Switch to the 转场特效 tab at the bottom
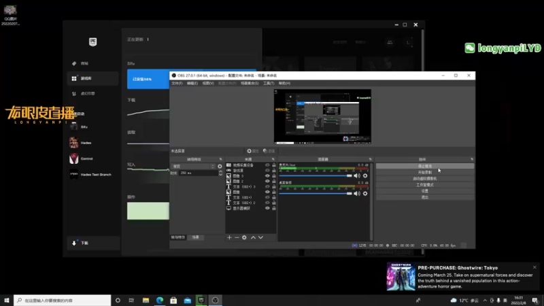The height and width of the screenshot is (306, 544). point(178,237)
